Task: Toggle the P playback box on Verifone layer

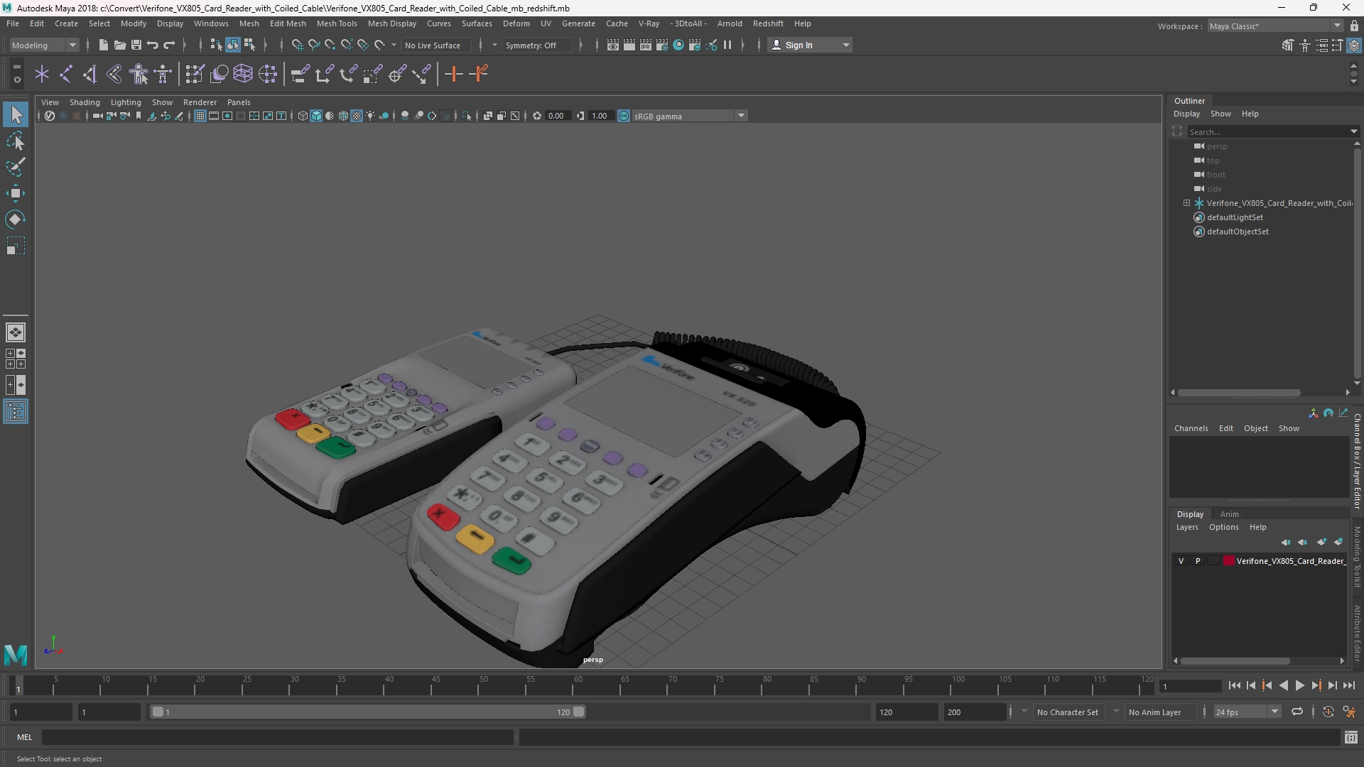Action: (1198, 561)
